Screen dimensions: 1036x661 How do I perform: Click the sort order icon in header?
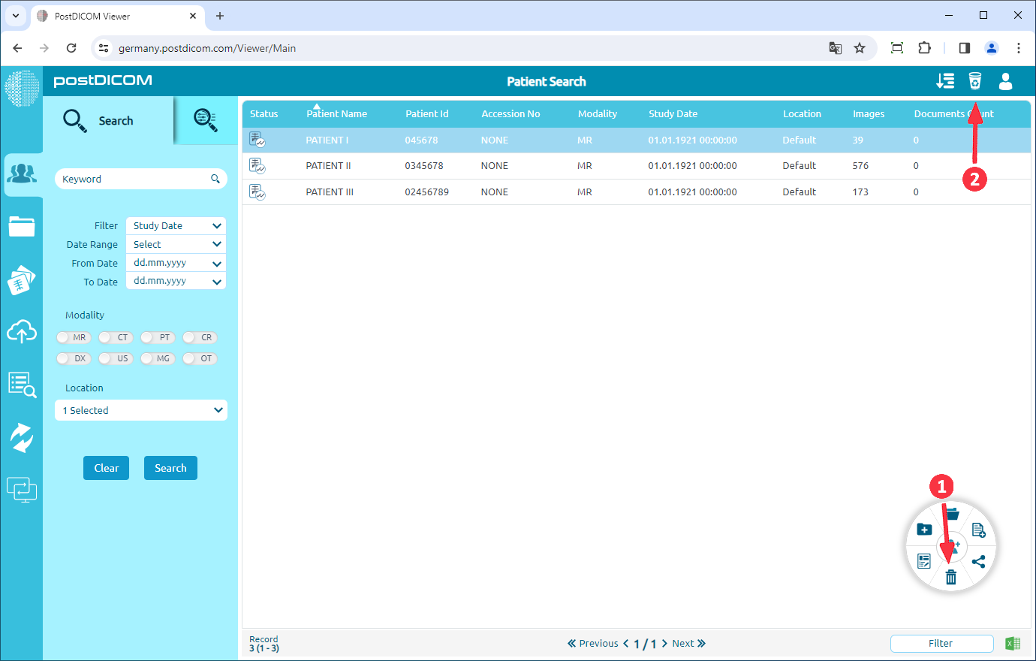945,81
